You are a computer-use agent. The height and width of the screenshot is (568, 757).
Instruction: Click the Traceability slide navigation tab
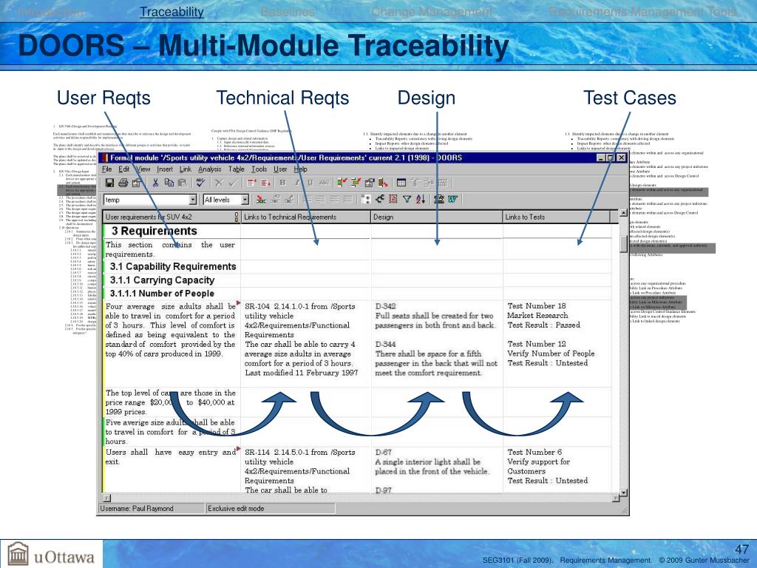pyautogui.click(x=172, y=12)
